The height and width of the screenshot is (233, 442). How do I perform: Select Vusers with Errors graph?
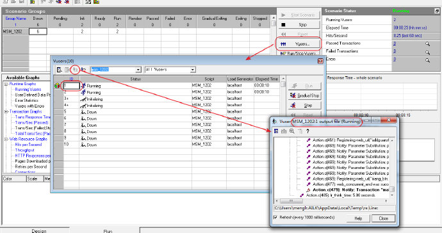(x=29, y=106)
